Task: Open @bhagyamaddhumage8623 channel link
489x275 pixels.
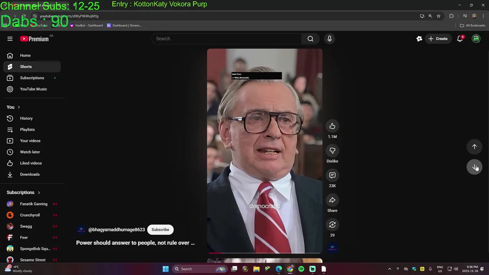Action: click(x=117, y=230)
